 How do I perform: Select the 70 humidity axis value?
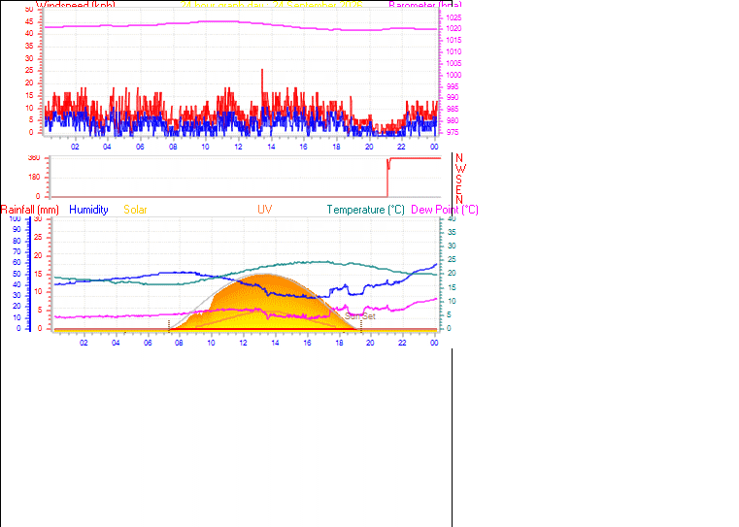[17, 252]
